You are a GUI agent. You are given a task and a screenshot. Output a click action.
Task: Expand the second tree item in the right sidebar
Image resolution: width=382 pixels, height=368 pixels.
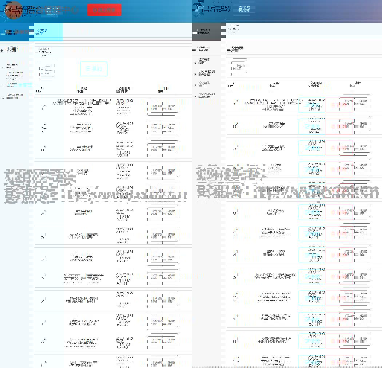196,75
